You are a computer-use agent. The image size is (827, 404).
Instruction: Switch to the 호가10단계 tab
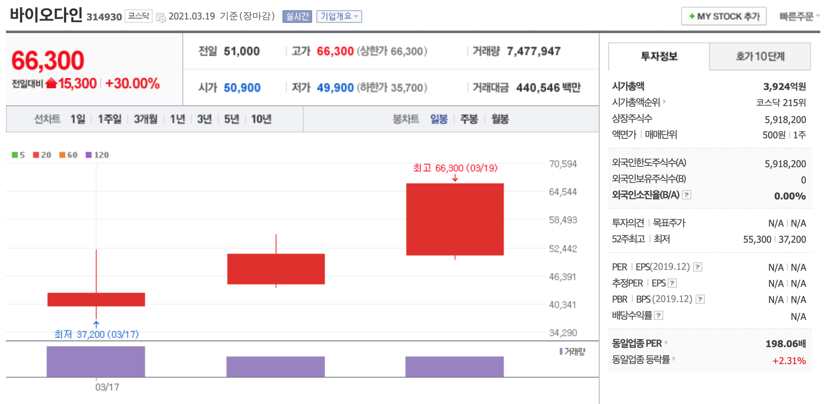[x=760, y=56]
